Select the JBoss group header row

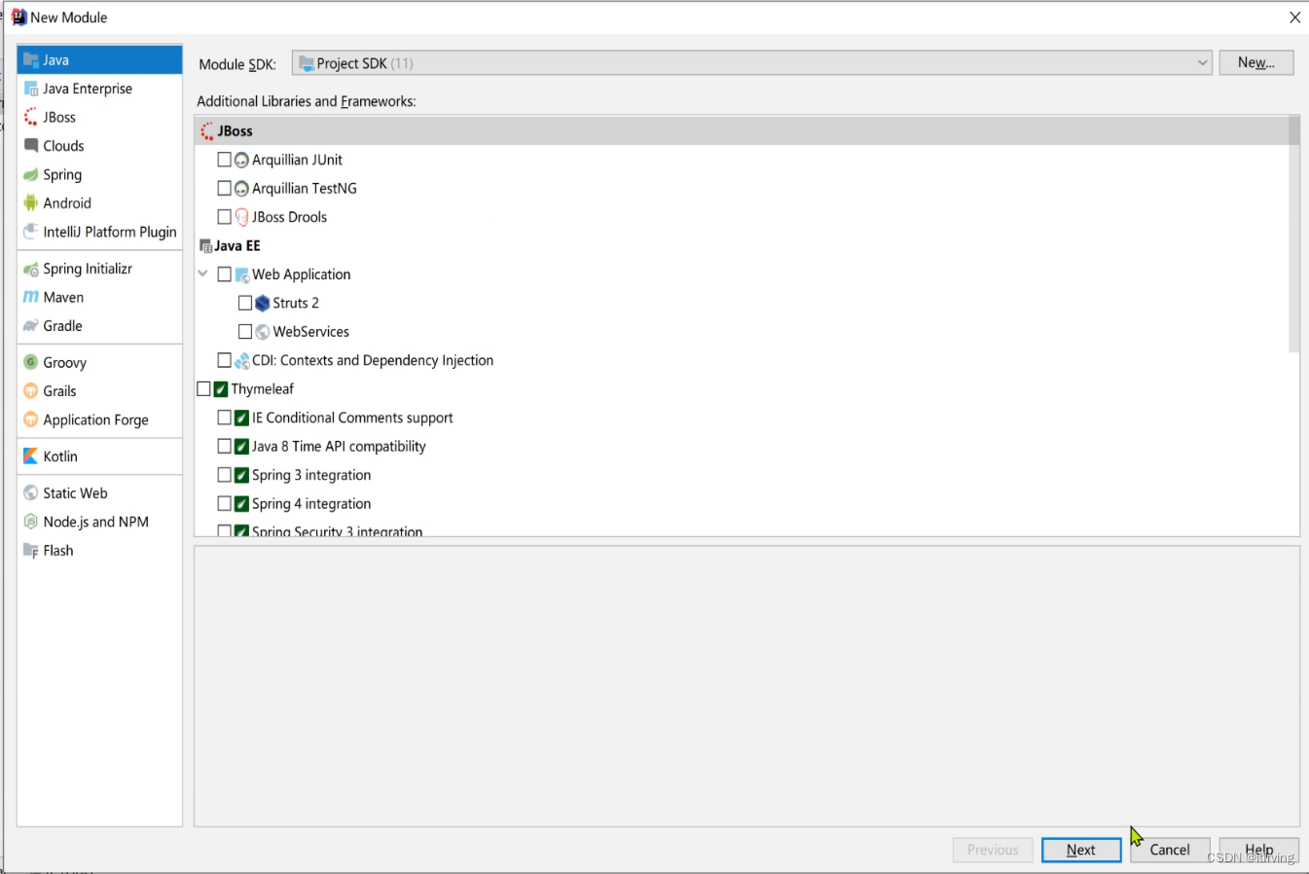click(x=741, y=131)
